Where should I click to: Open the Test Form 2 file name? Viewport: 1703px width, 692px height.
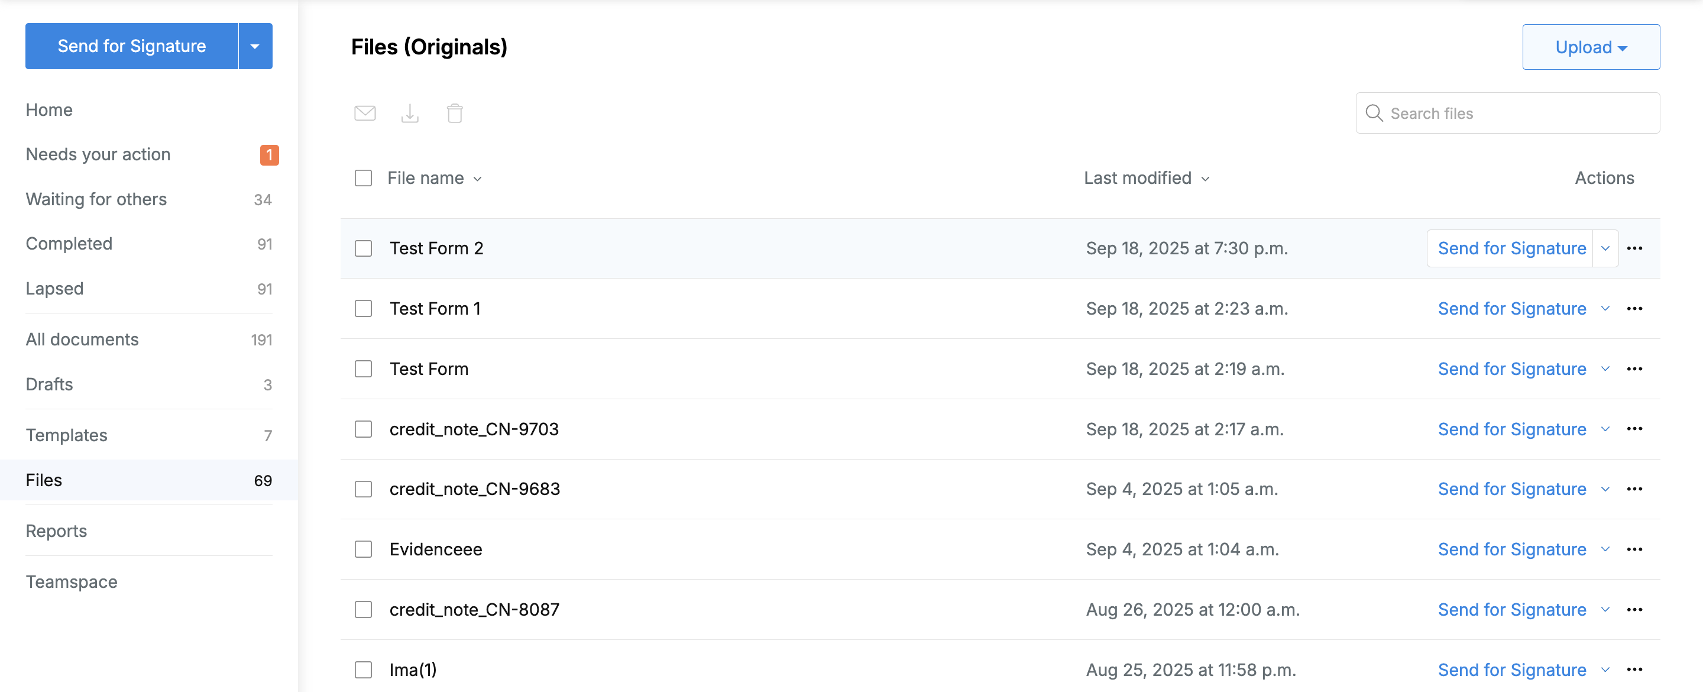[436, 248]
